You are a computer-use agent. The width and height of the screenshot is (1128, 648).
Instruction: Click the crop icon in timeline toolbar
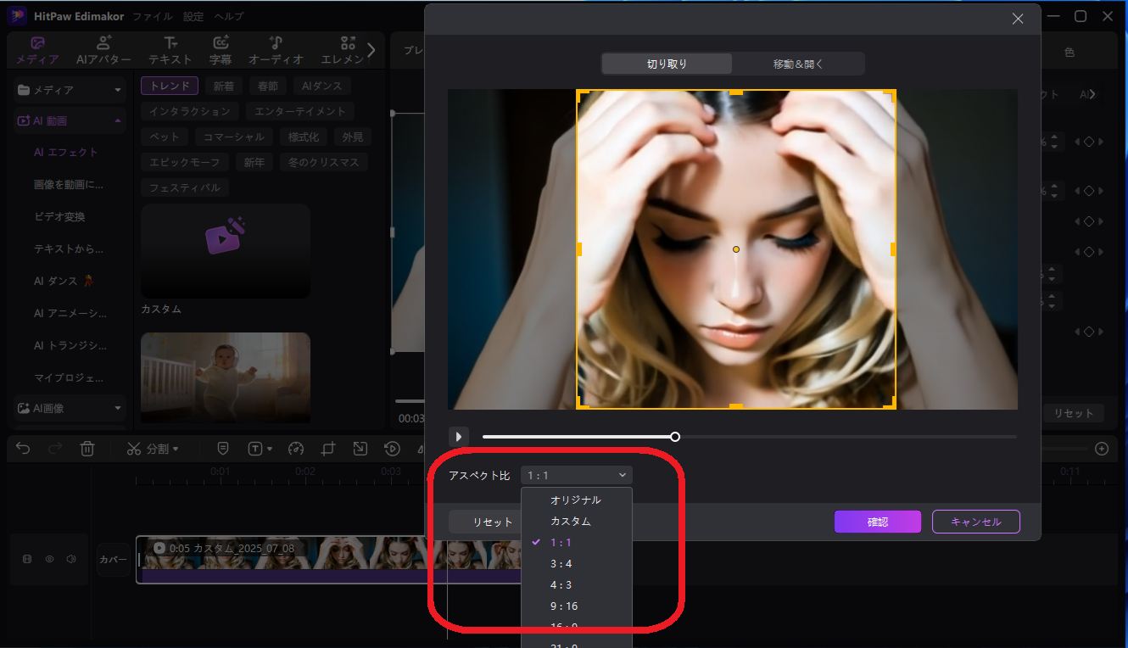328,448
